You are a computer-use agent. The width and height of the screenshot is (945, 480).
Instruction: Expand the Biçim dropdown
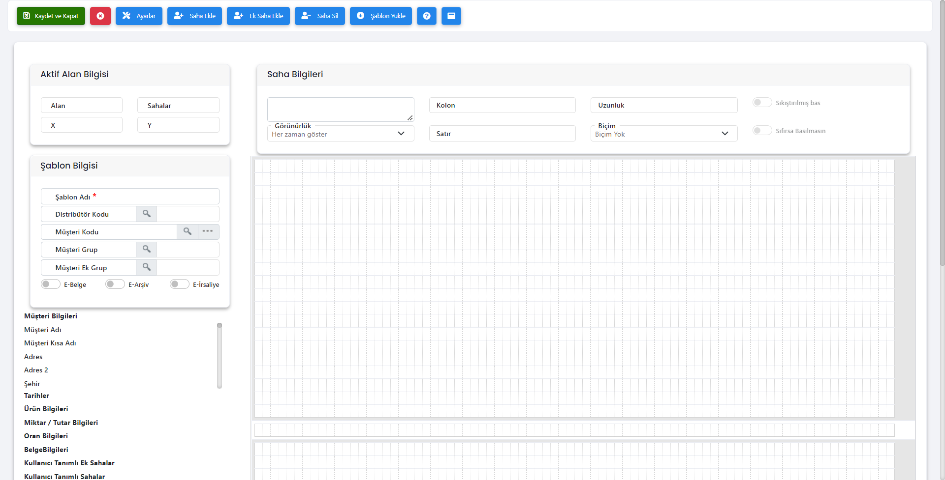click(663, 134)
